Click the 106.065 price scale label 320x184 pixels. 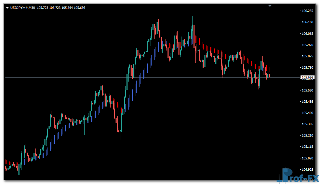pyautogui.click(x=307, y=34)
